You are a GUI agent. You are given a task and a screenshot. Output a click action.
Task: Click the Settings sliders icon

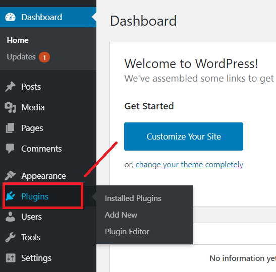[x=11, y=258]
